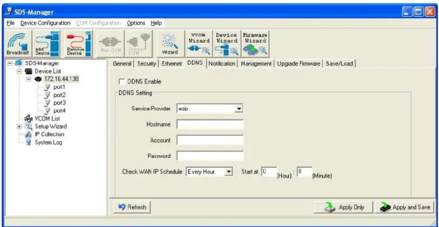Click the Unmap COM toolbar icon

[x=138, y=44]
